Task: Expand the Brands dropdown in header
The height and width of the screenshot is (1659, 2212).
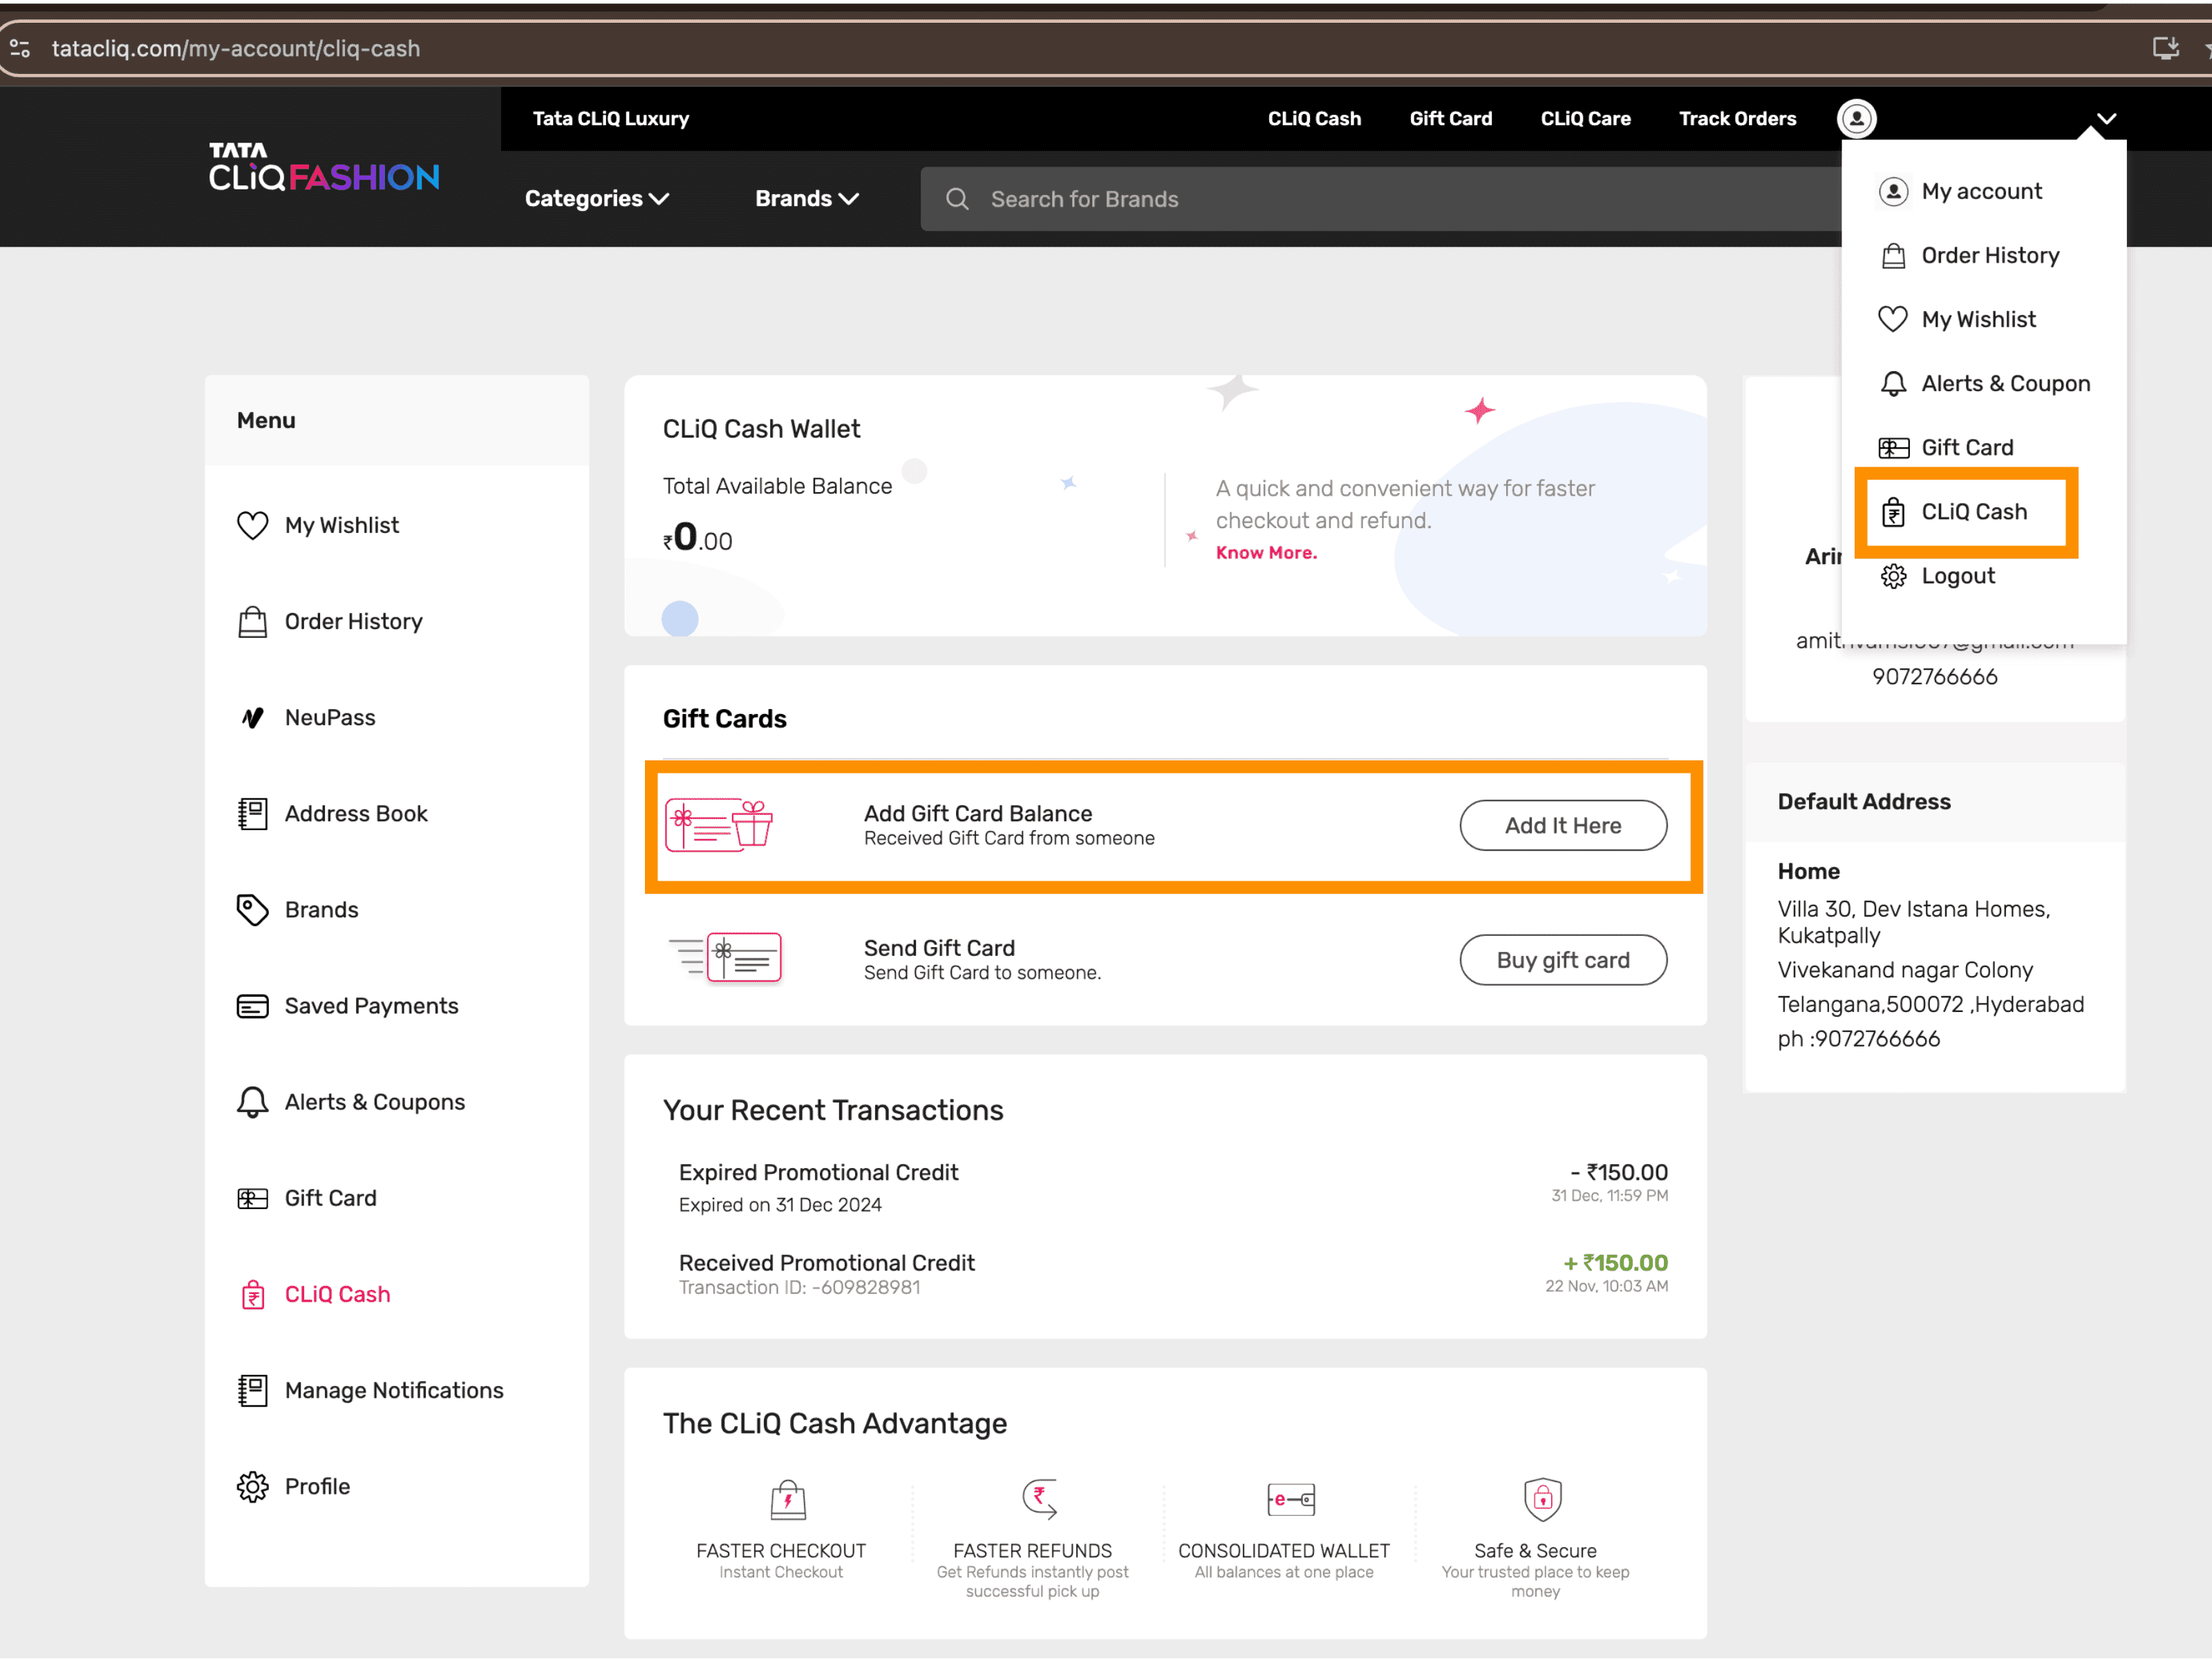Action: (807, 199)
